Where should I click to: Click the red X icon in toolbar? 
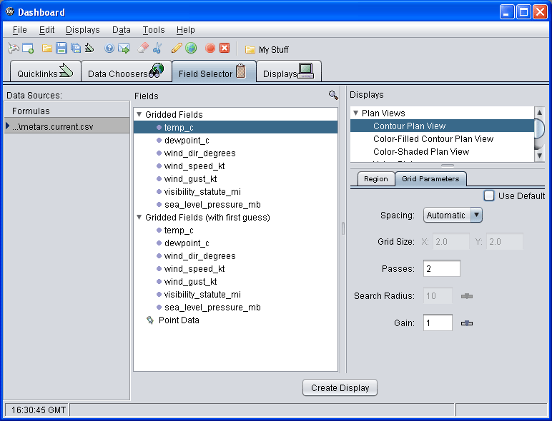[x=225, y=49]
